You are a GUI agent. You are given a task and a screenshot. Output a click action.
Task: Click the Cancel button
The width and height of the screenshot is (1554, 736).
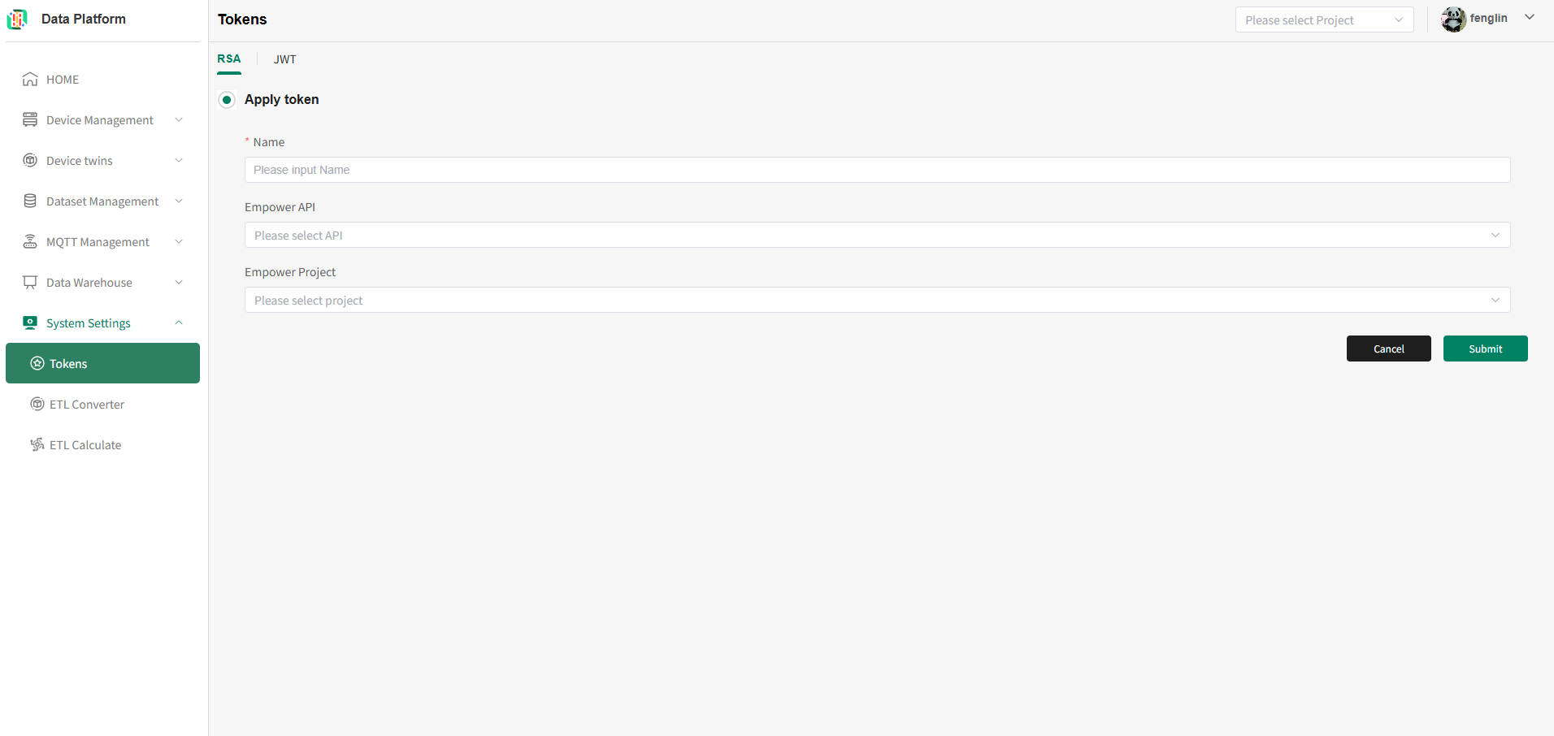coord(1388,349)
